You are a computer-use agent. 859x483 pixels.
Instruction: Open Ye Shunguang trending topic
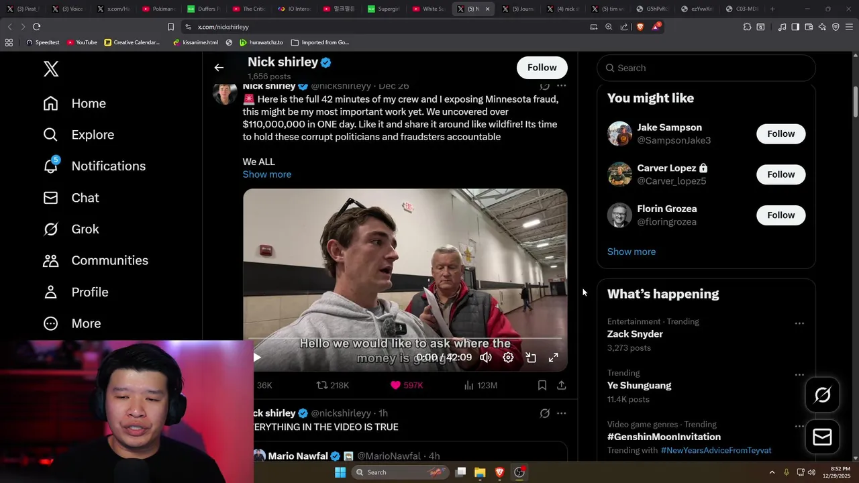click(639, 386)
